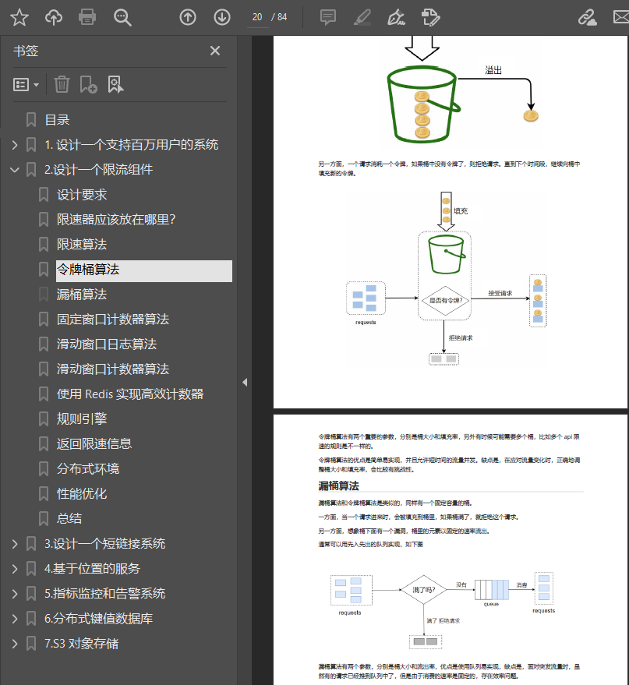The height and width of the screenshot is (685, 629).
Task: Click the add new bookmark icon
Action: click(88, 84)
